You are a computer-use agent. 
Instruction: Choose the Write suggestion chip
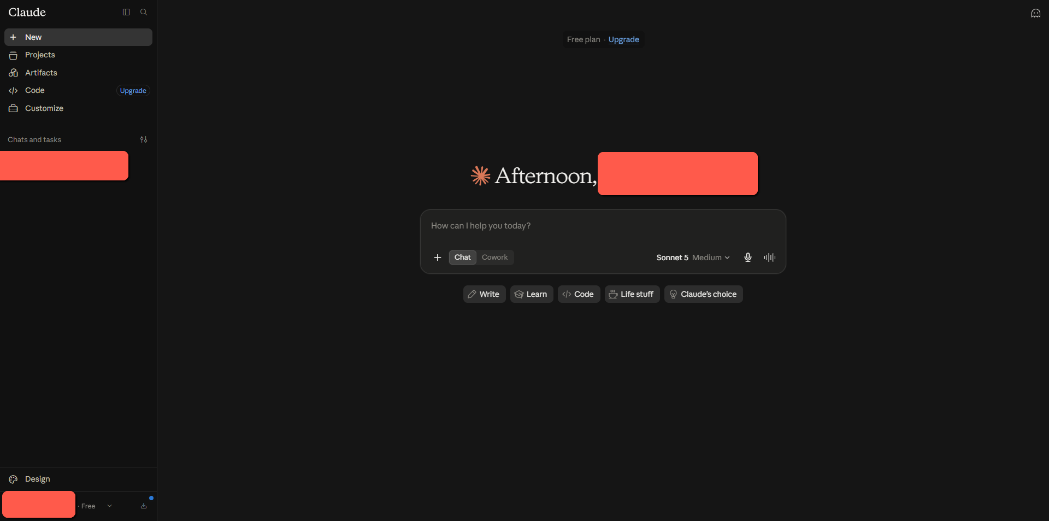click(x=485, y=294)
